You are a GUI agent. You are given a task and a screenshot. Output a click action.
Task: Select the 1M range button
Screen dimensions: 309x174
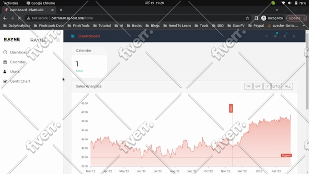[x=248, y=86]
